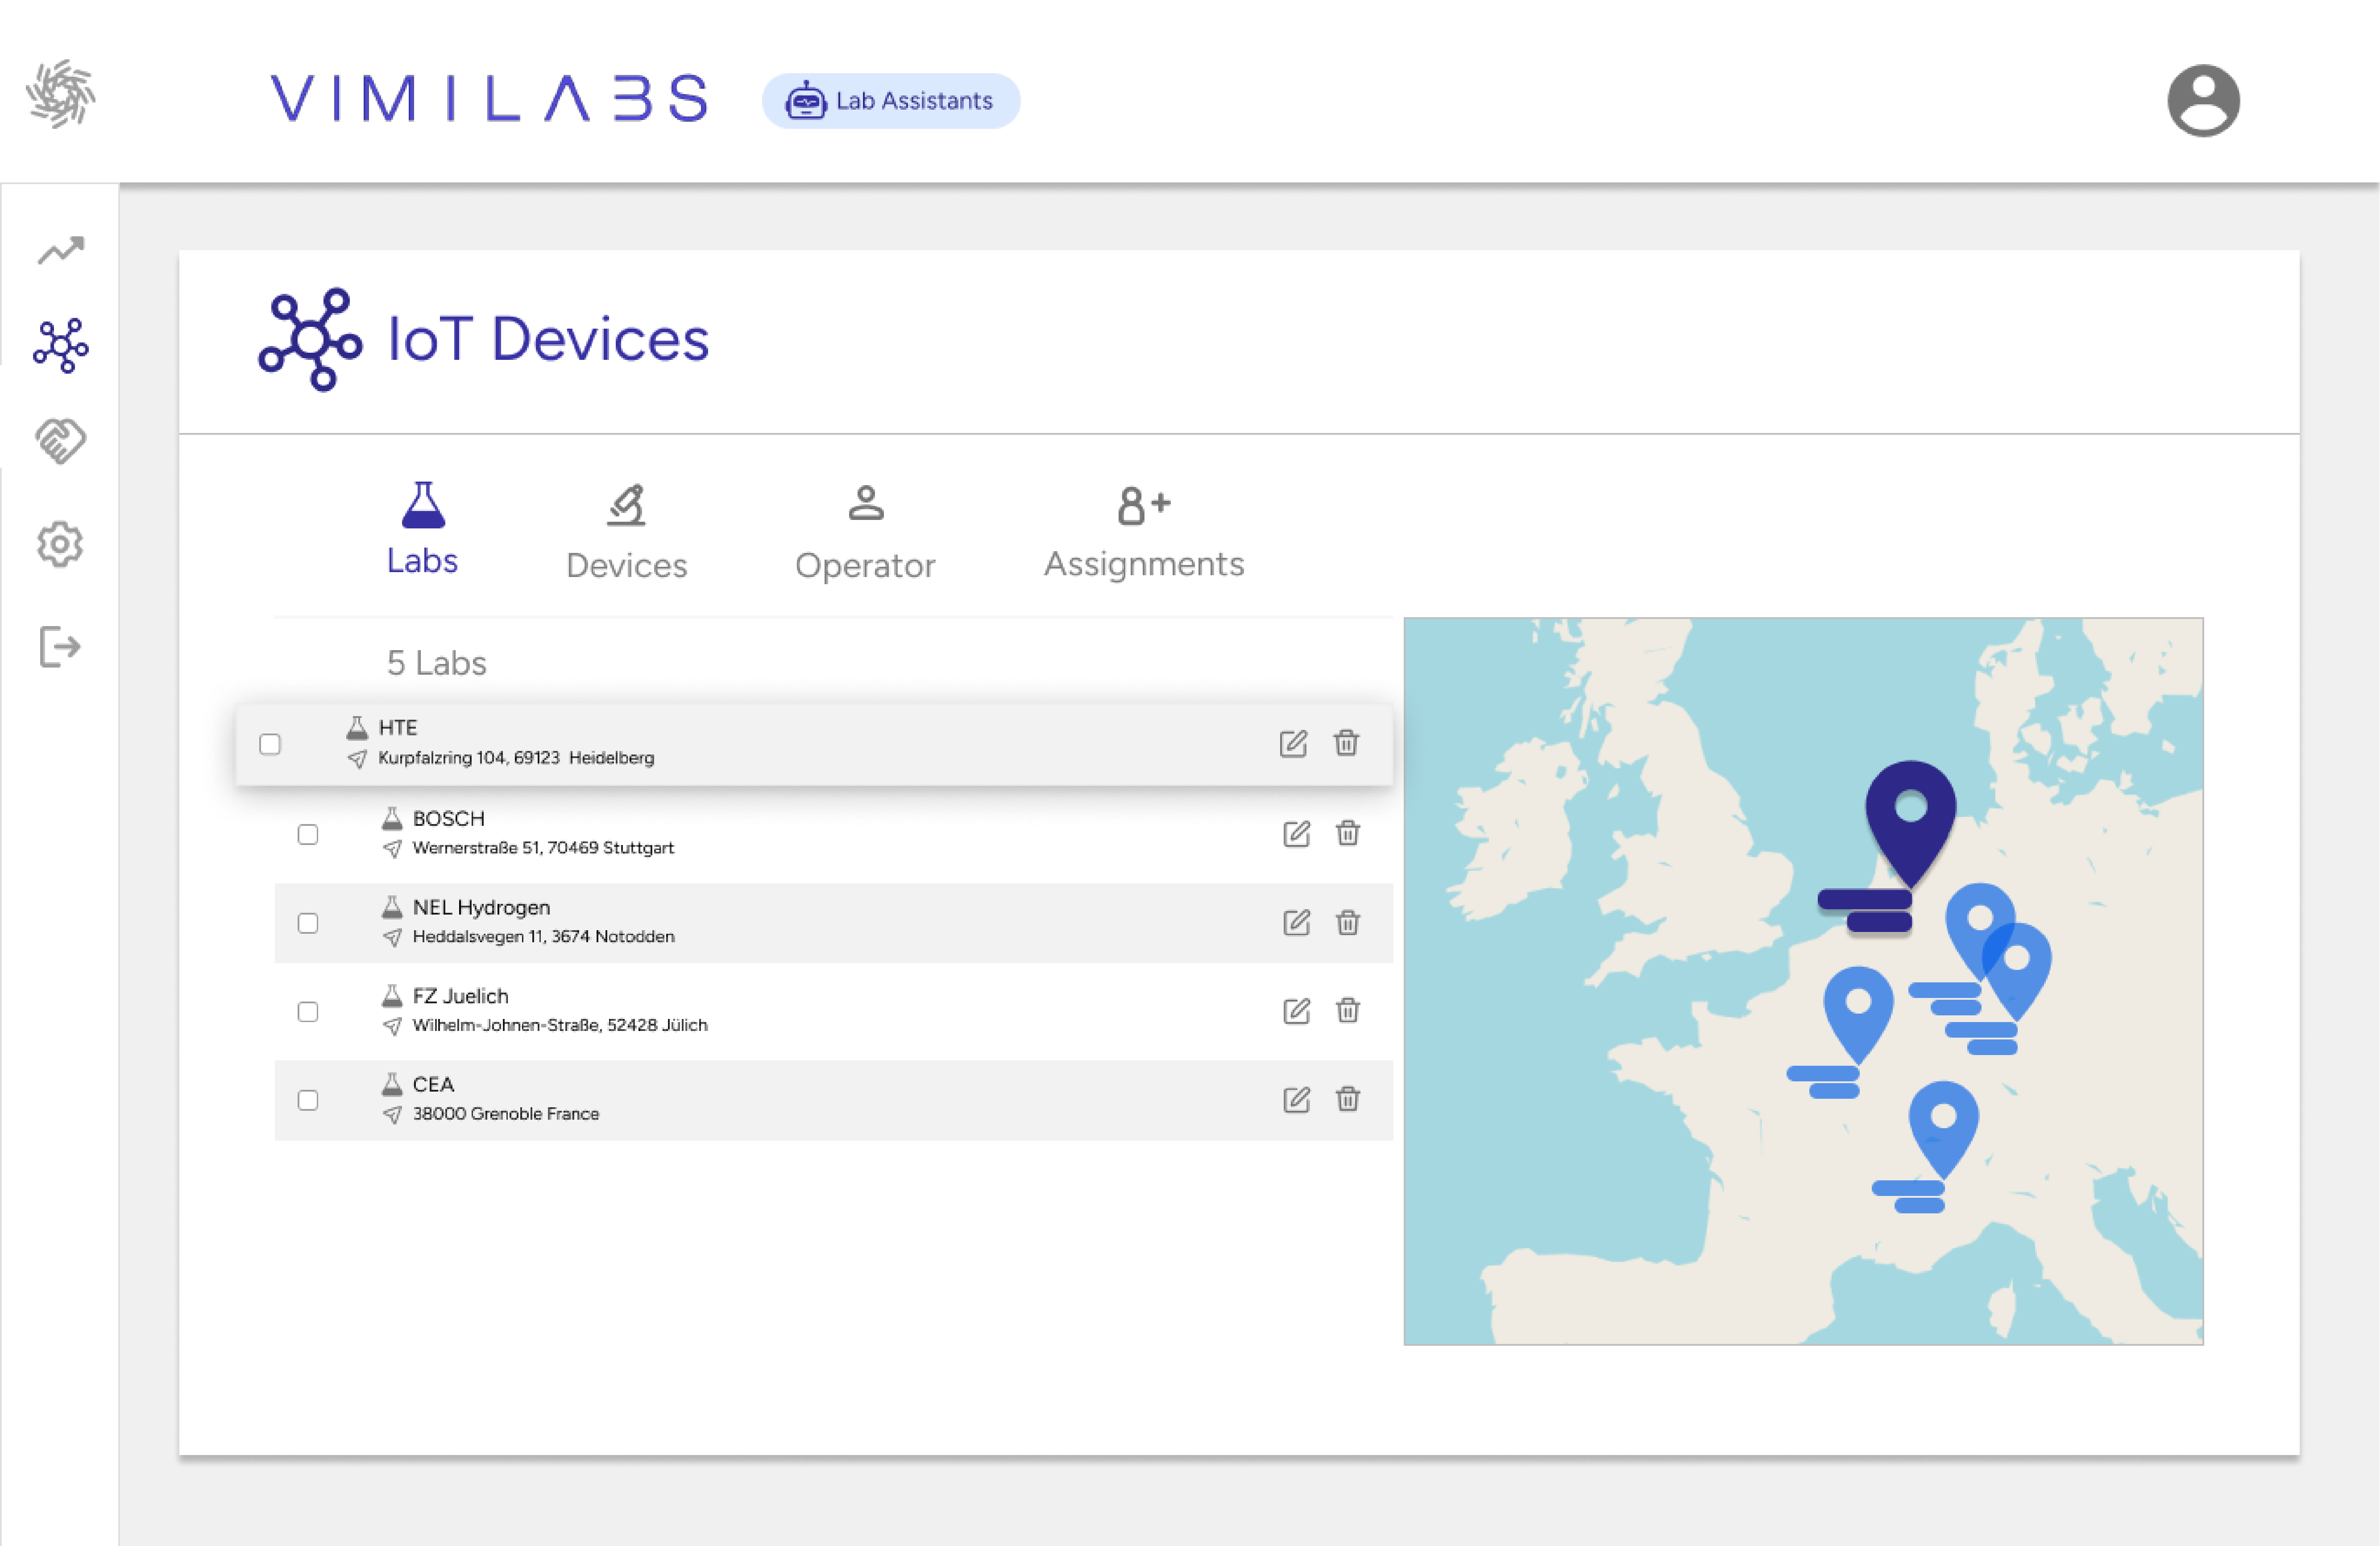Edit the FZ Juelich lab entry
Screen dimensions: 2380x1546
click(x=1296, y=1010)
